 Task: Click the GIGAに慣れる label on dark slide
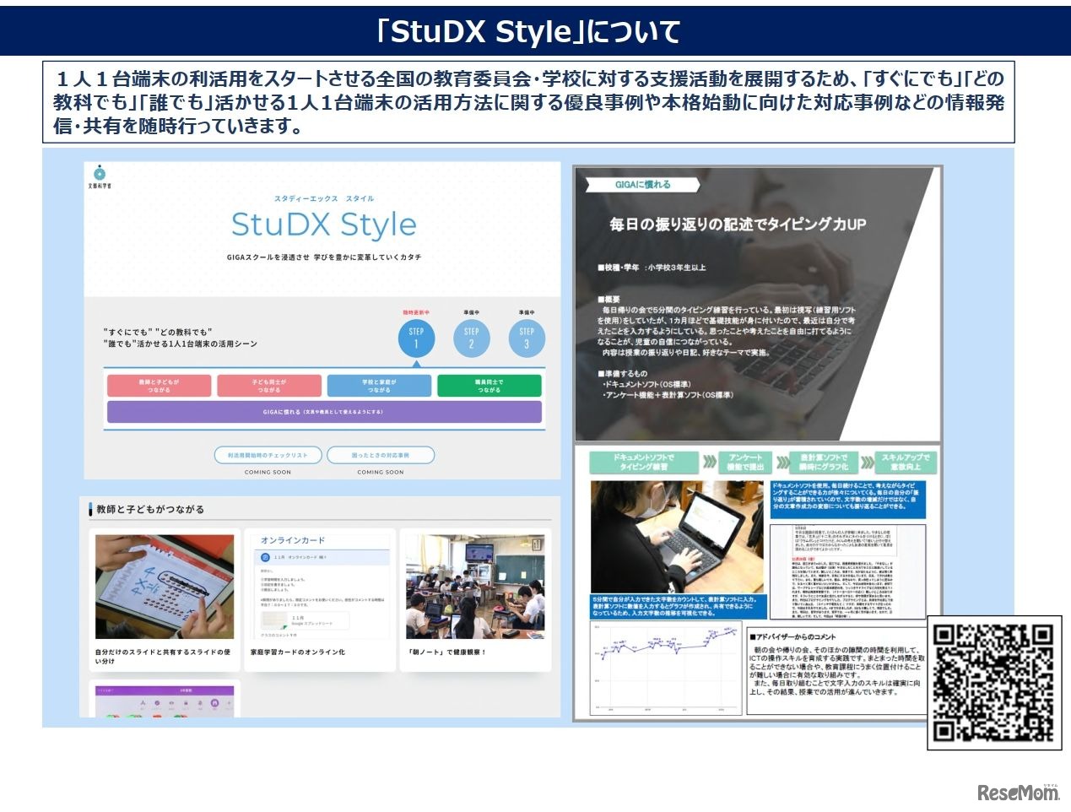(643, 184)
